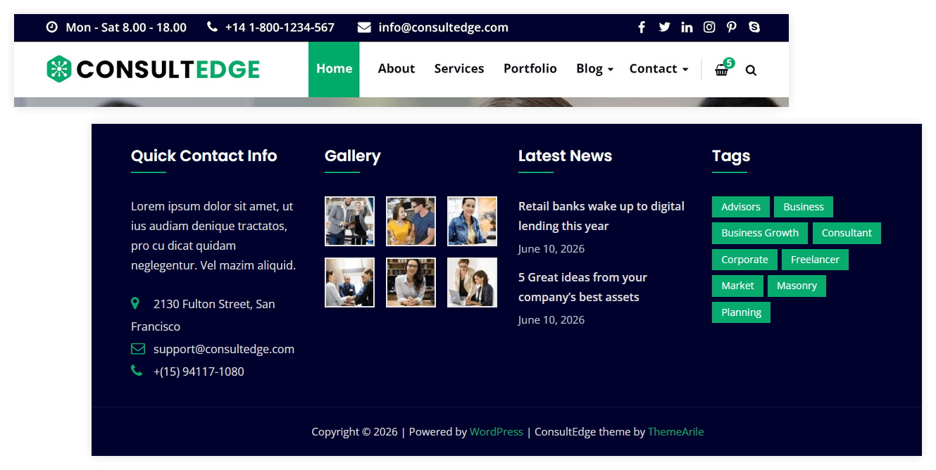Screen dimensions: 936x470
Task: Go to the Home menu item
Action: [x=334, y=69]
